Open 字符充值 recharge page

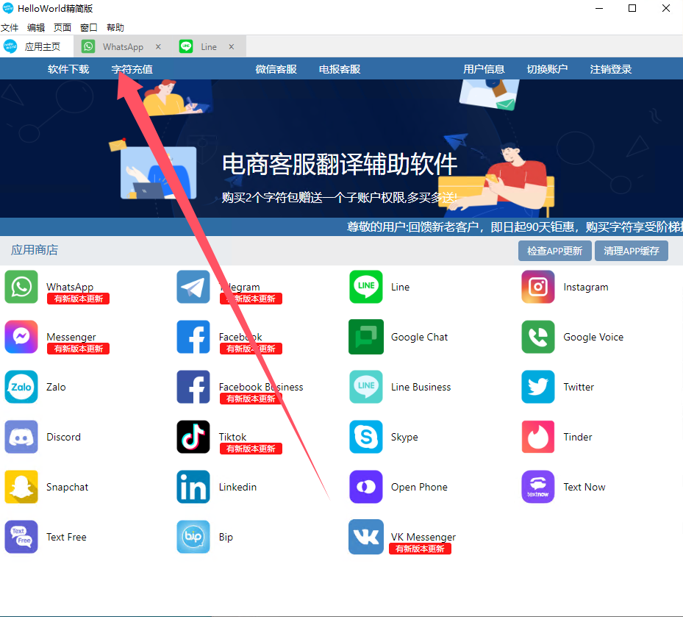coord(132,69)
